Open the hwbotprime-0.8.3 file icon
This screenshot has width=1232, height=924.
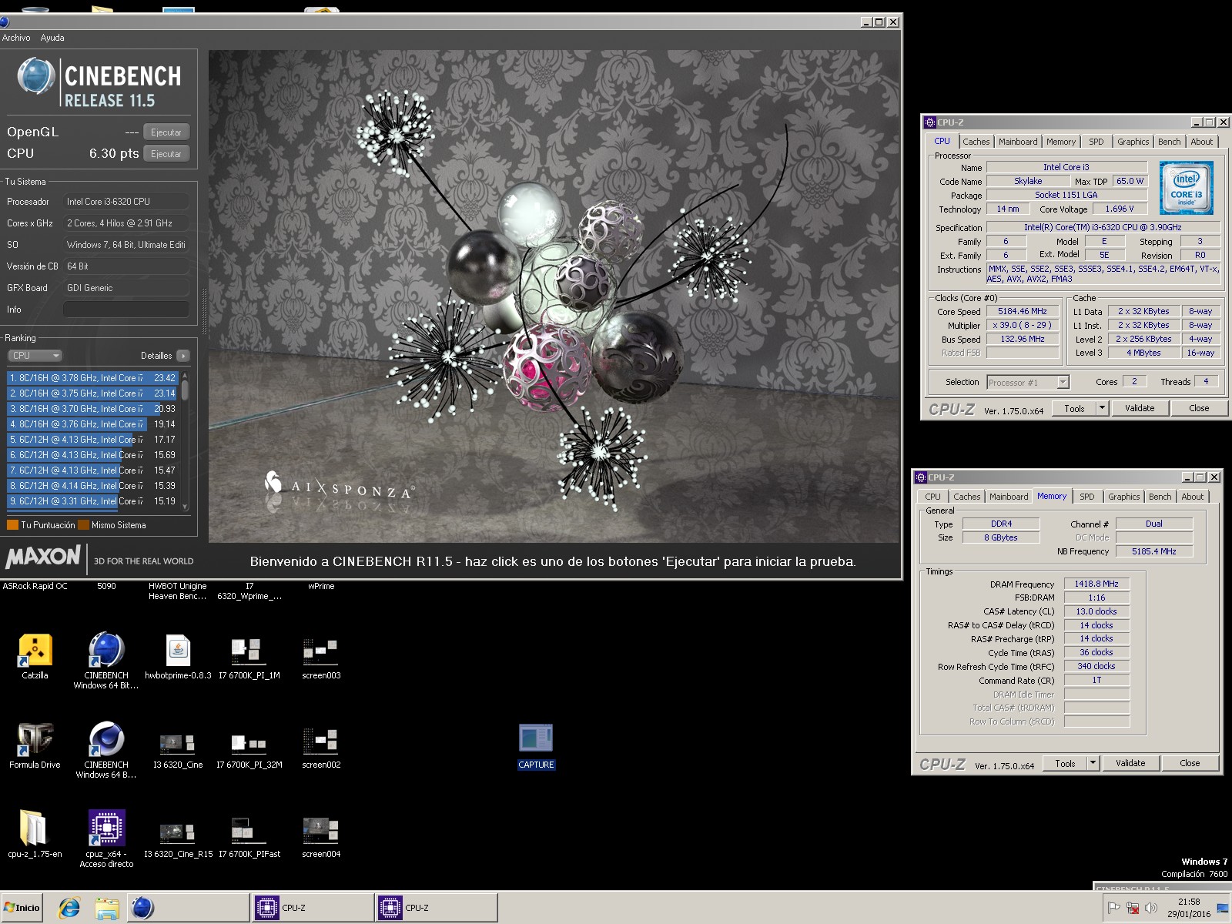click(x=178, y=657)
